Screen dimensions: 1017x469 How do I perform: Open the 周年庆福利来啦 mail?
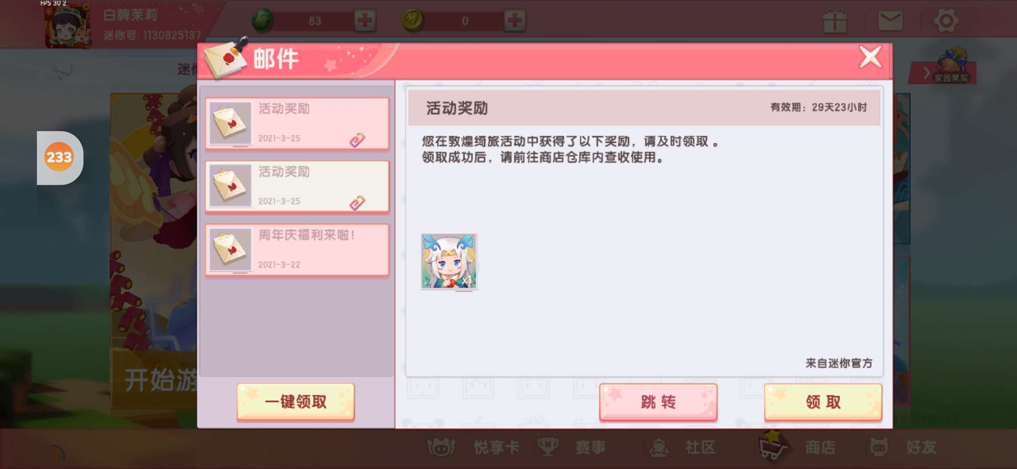297,250
